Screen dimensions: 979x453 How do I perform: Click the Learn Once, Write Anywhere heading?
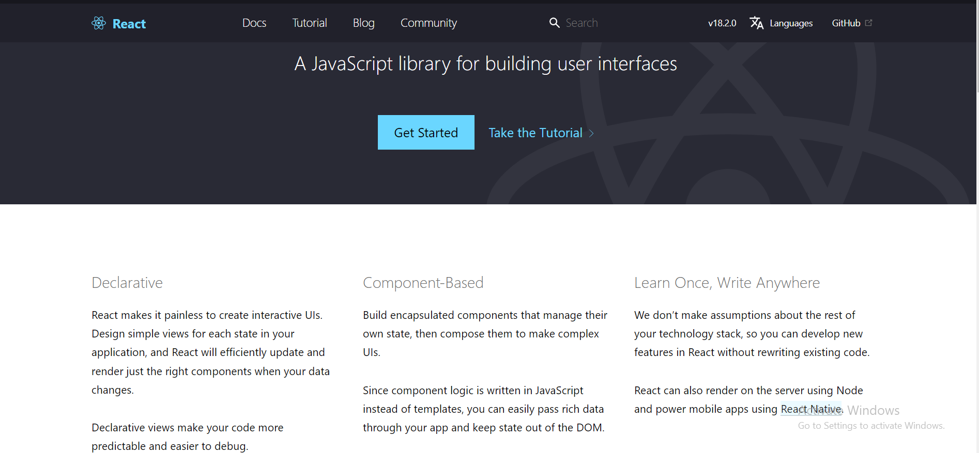727,283
